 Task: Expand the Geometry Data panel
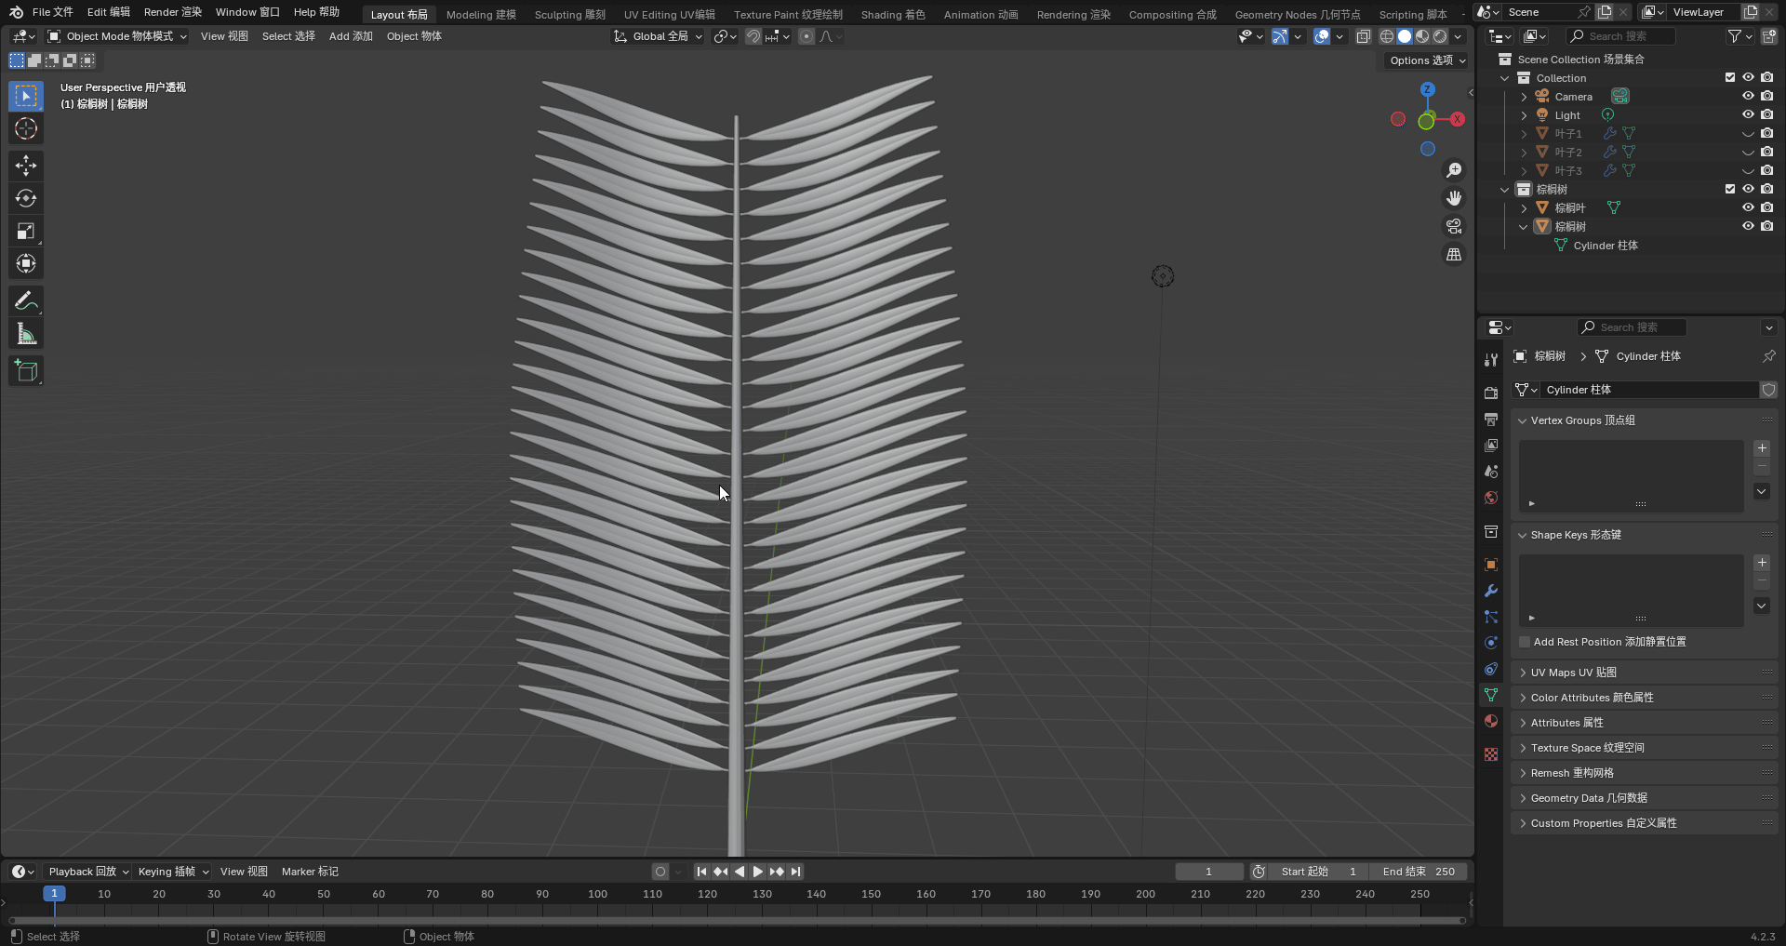1588,798
